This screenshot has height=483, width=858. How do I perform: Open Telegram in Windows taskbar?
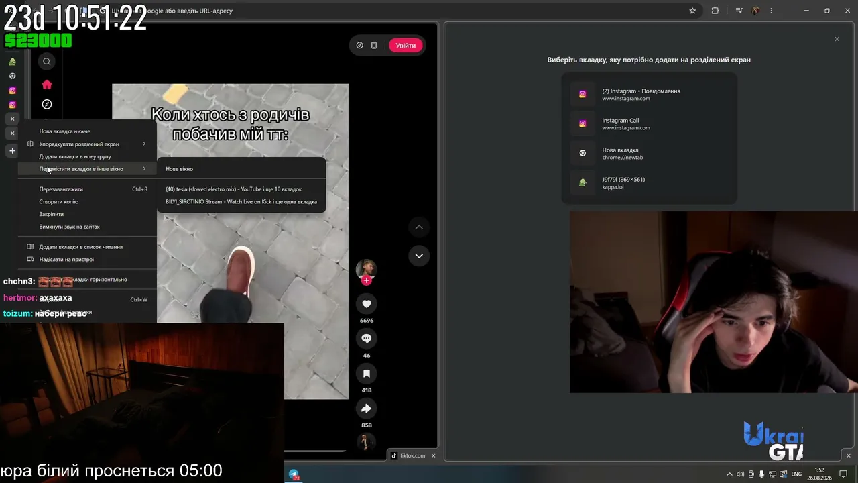coord(294,474)
